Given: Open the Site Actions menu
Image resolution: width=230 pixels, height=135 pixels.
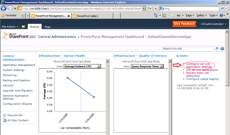Looking at the screenshot, I should tap(10, 26).
